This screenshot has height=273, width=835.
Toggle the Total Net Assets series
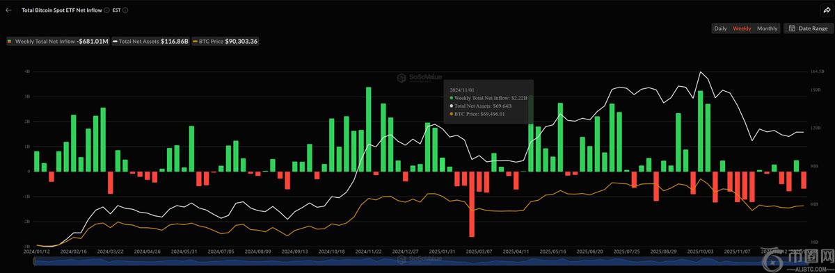point(150,42)
